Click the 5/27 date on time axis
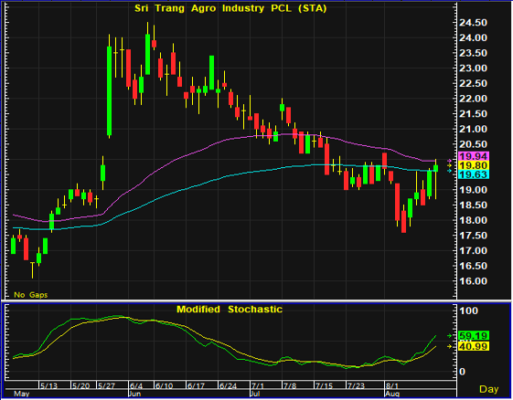The image size is (513, 400). click(107, 386)
